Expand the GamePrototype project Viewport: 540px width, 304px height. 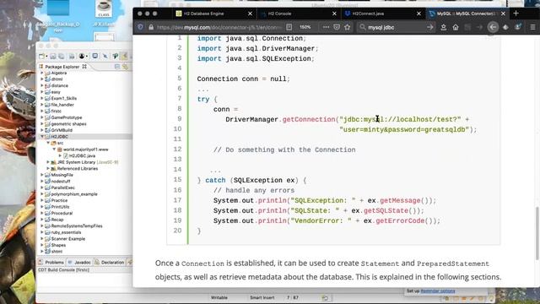(x=42, y=117)
